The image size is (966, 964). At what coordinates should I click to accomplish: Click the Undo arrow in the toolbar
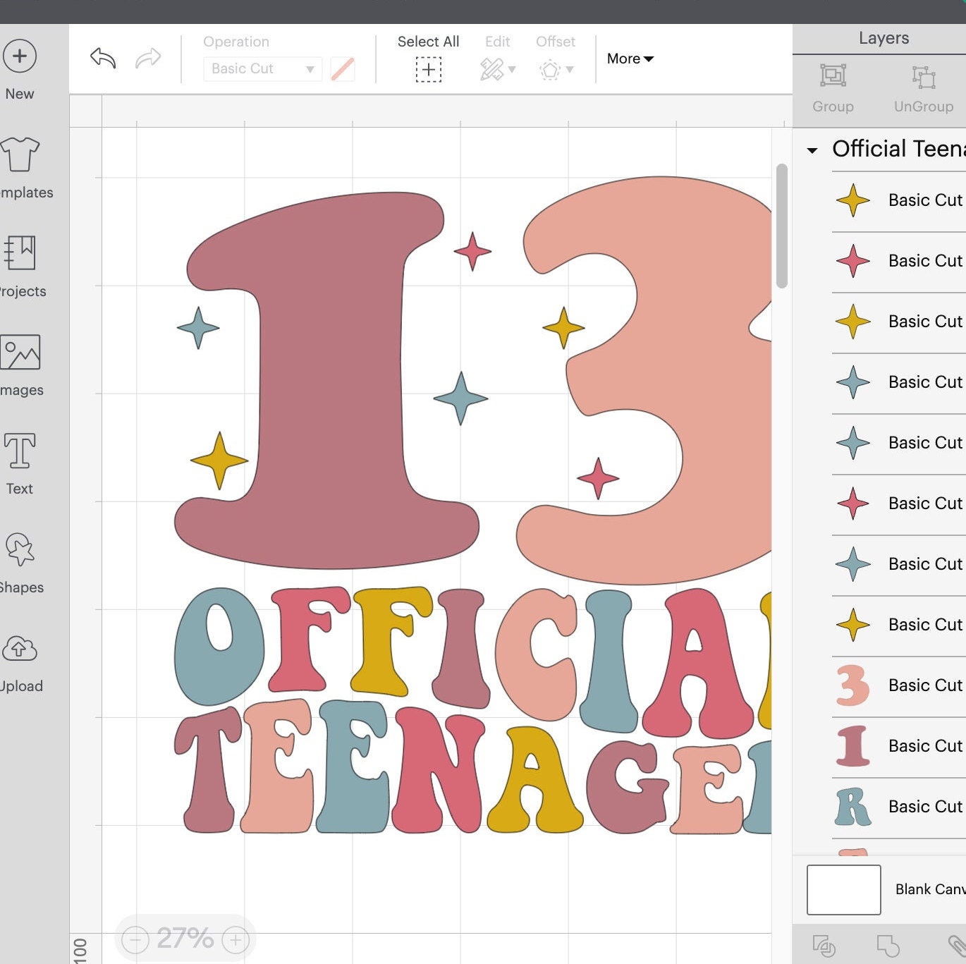pos(102,59)
